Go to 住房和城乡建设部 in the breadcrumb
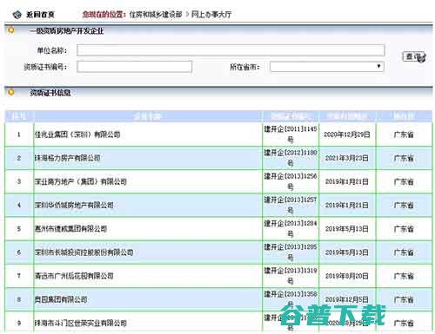Viewport: 435px width, 334px height. [x=156, y=14]
